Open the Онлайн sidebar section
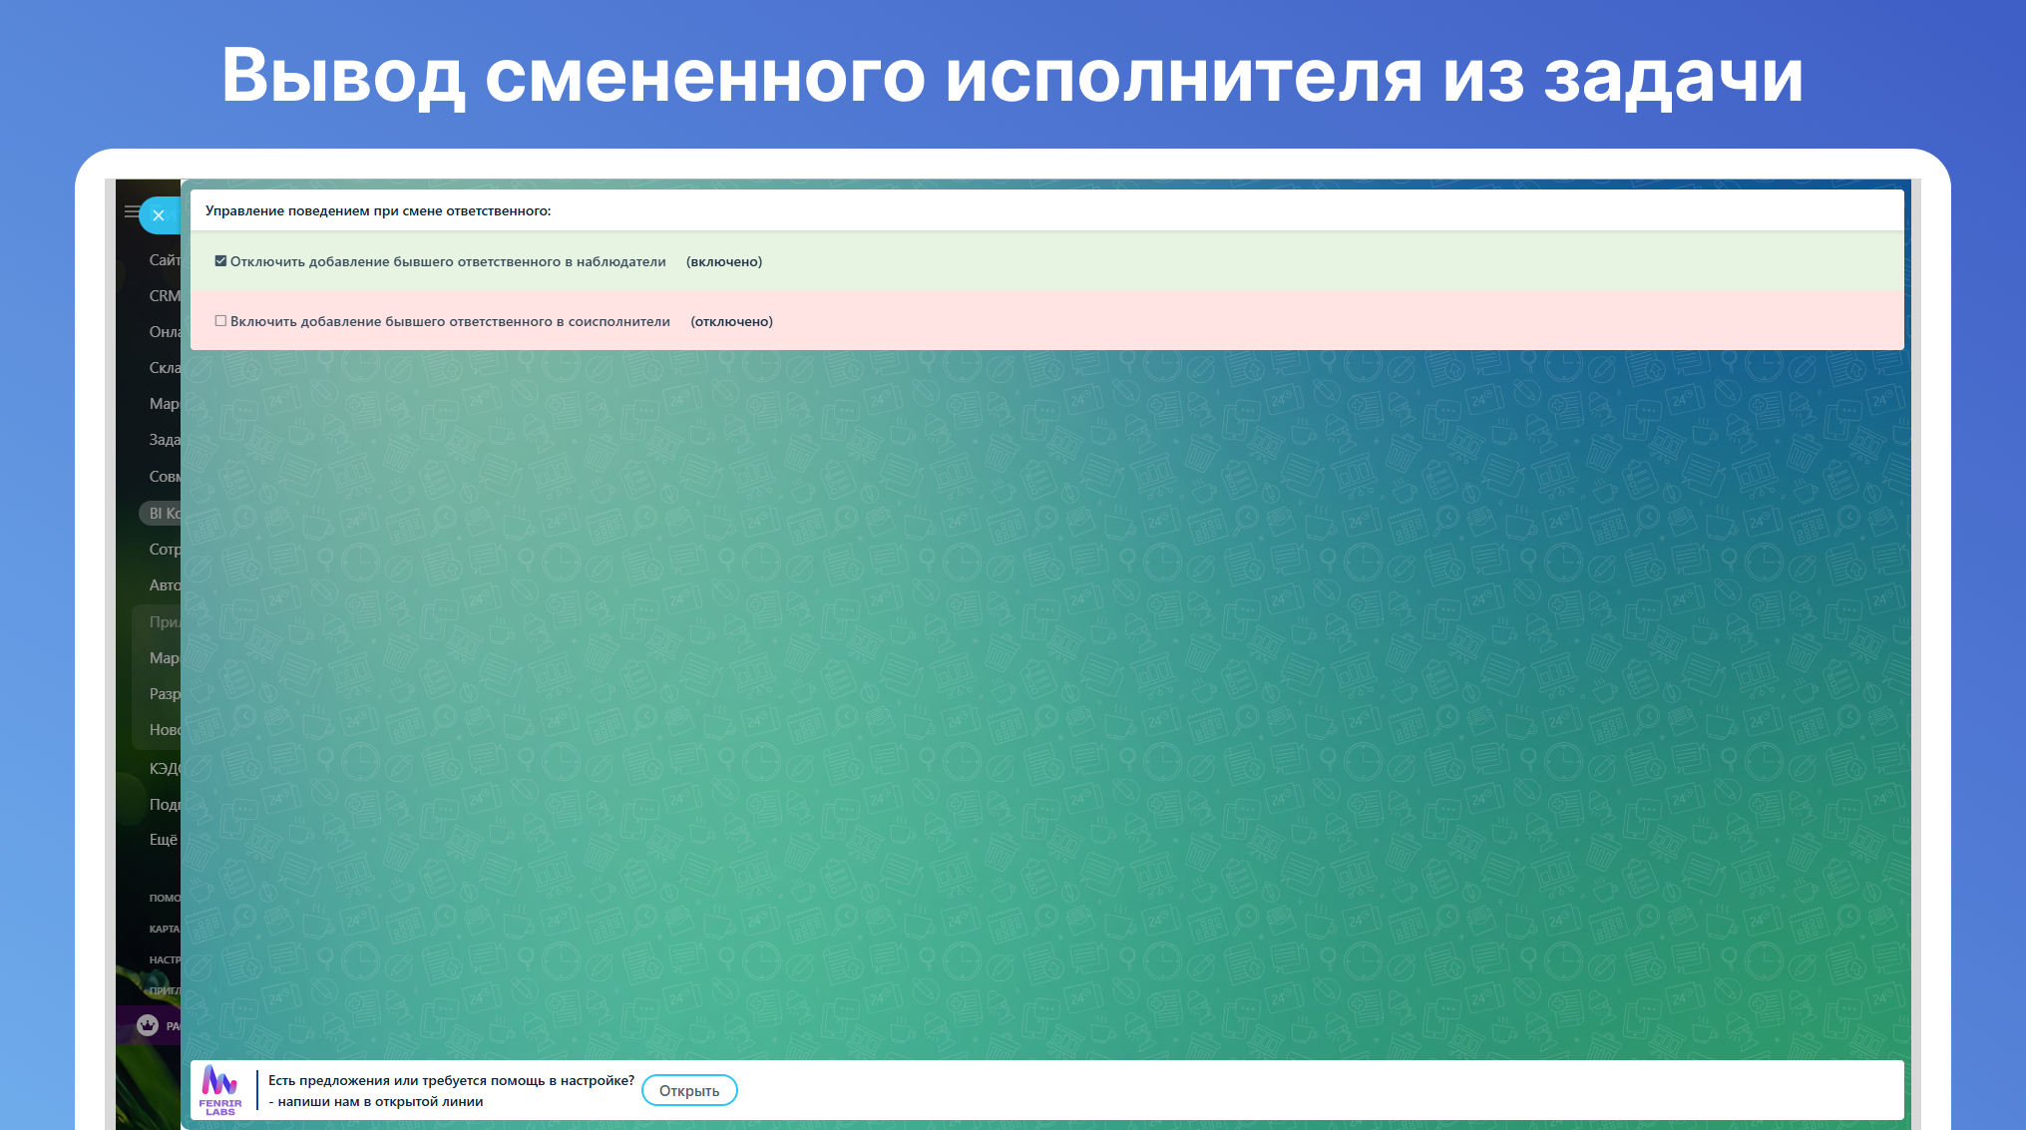Image resolution: width=2026 pixels, height=1130 pixels. [164, 332]
